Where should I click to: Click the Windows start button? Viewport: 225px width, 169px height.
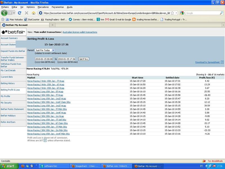coord(9,166)
